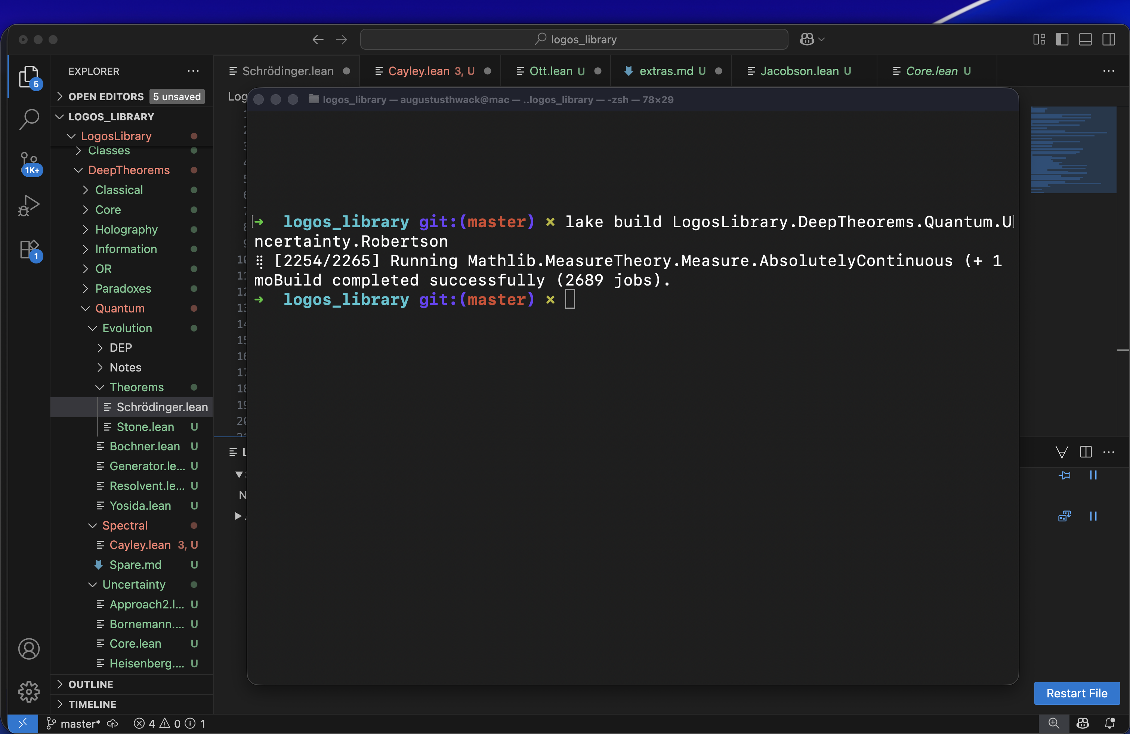Click the notifications bell in status bar
Viewport: 1130px width, 734px height.
tap(1109, 723)
